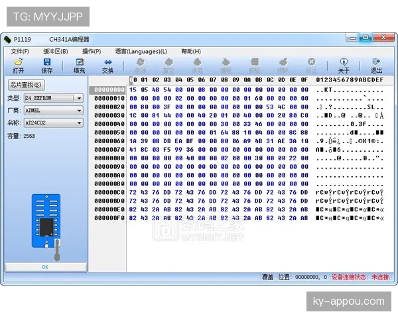Click the first hex byte at address 00000000
The image size is (398, 318).
pos(133,89)
